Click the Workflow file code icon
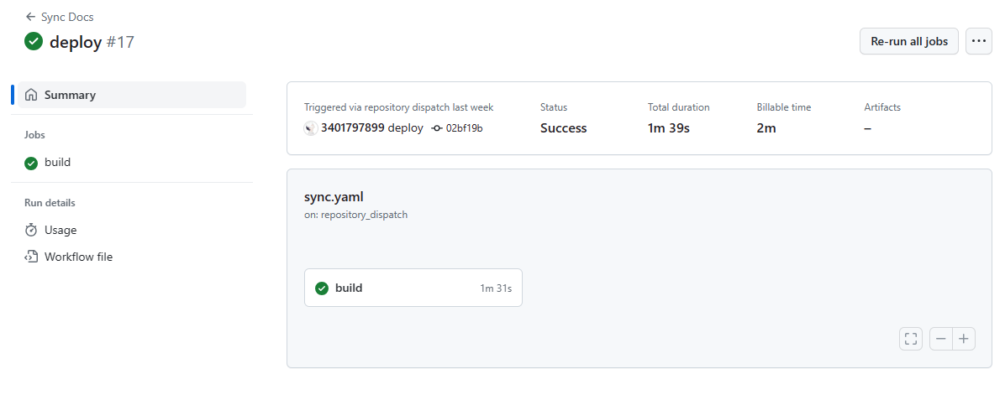The height and width of the screenshot is (400, 1005). coord(31,257)
